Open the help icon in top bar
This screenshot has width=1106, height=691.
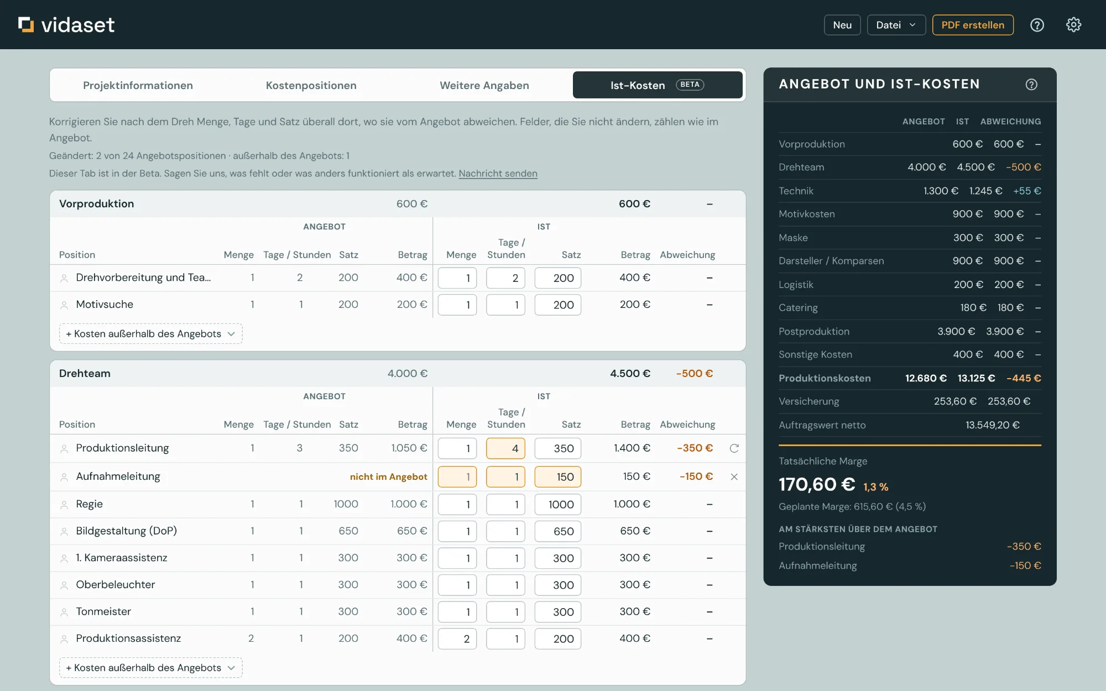click(1037, 25)
